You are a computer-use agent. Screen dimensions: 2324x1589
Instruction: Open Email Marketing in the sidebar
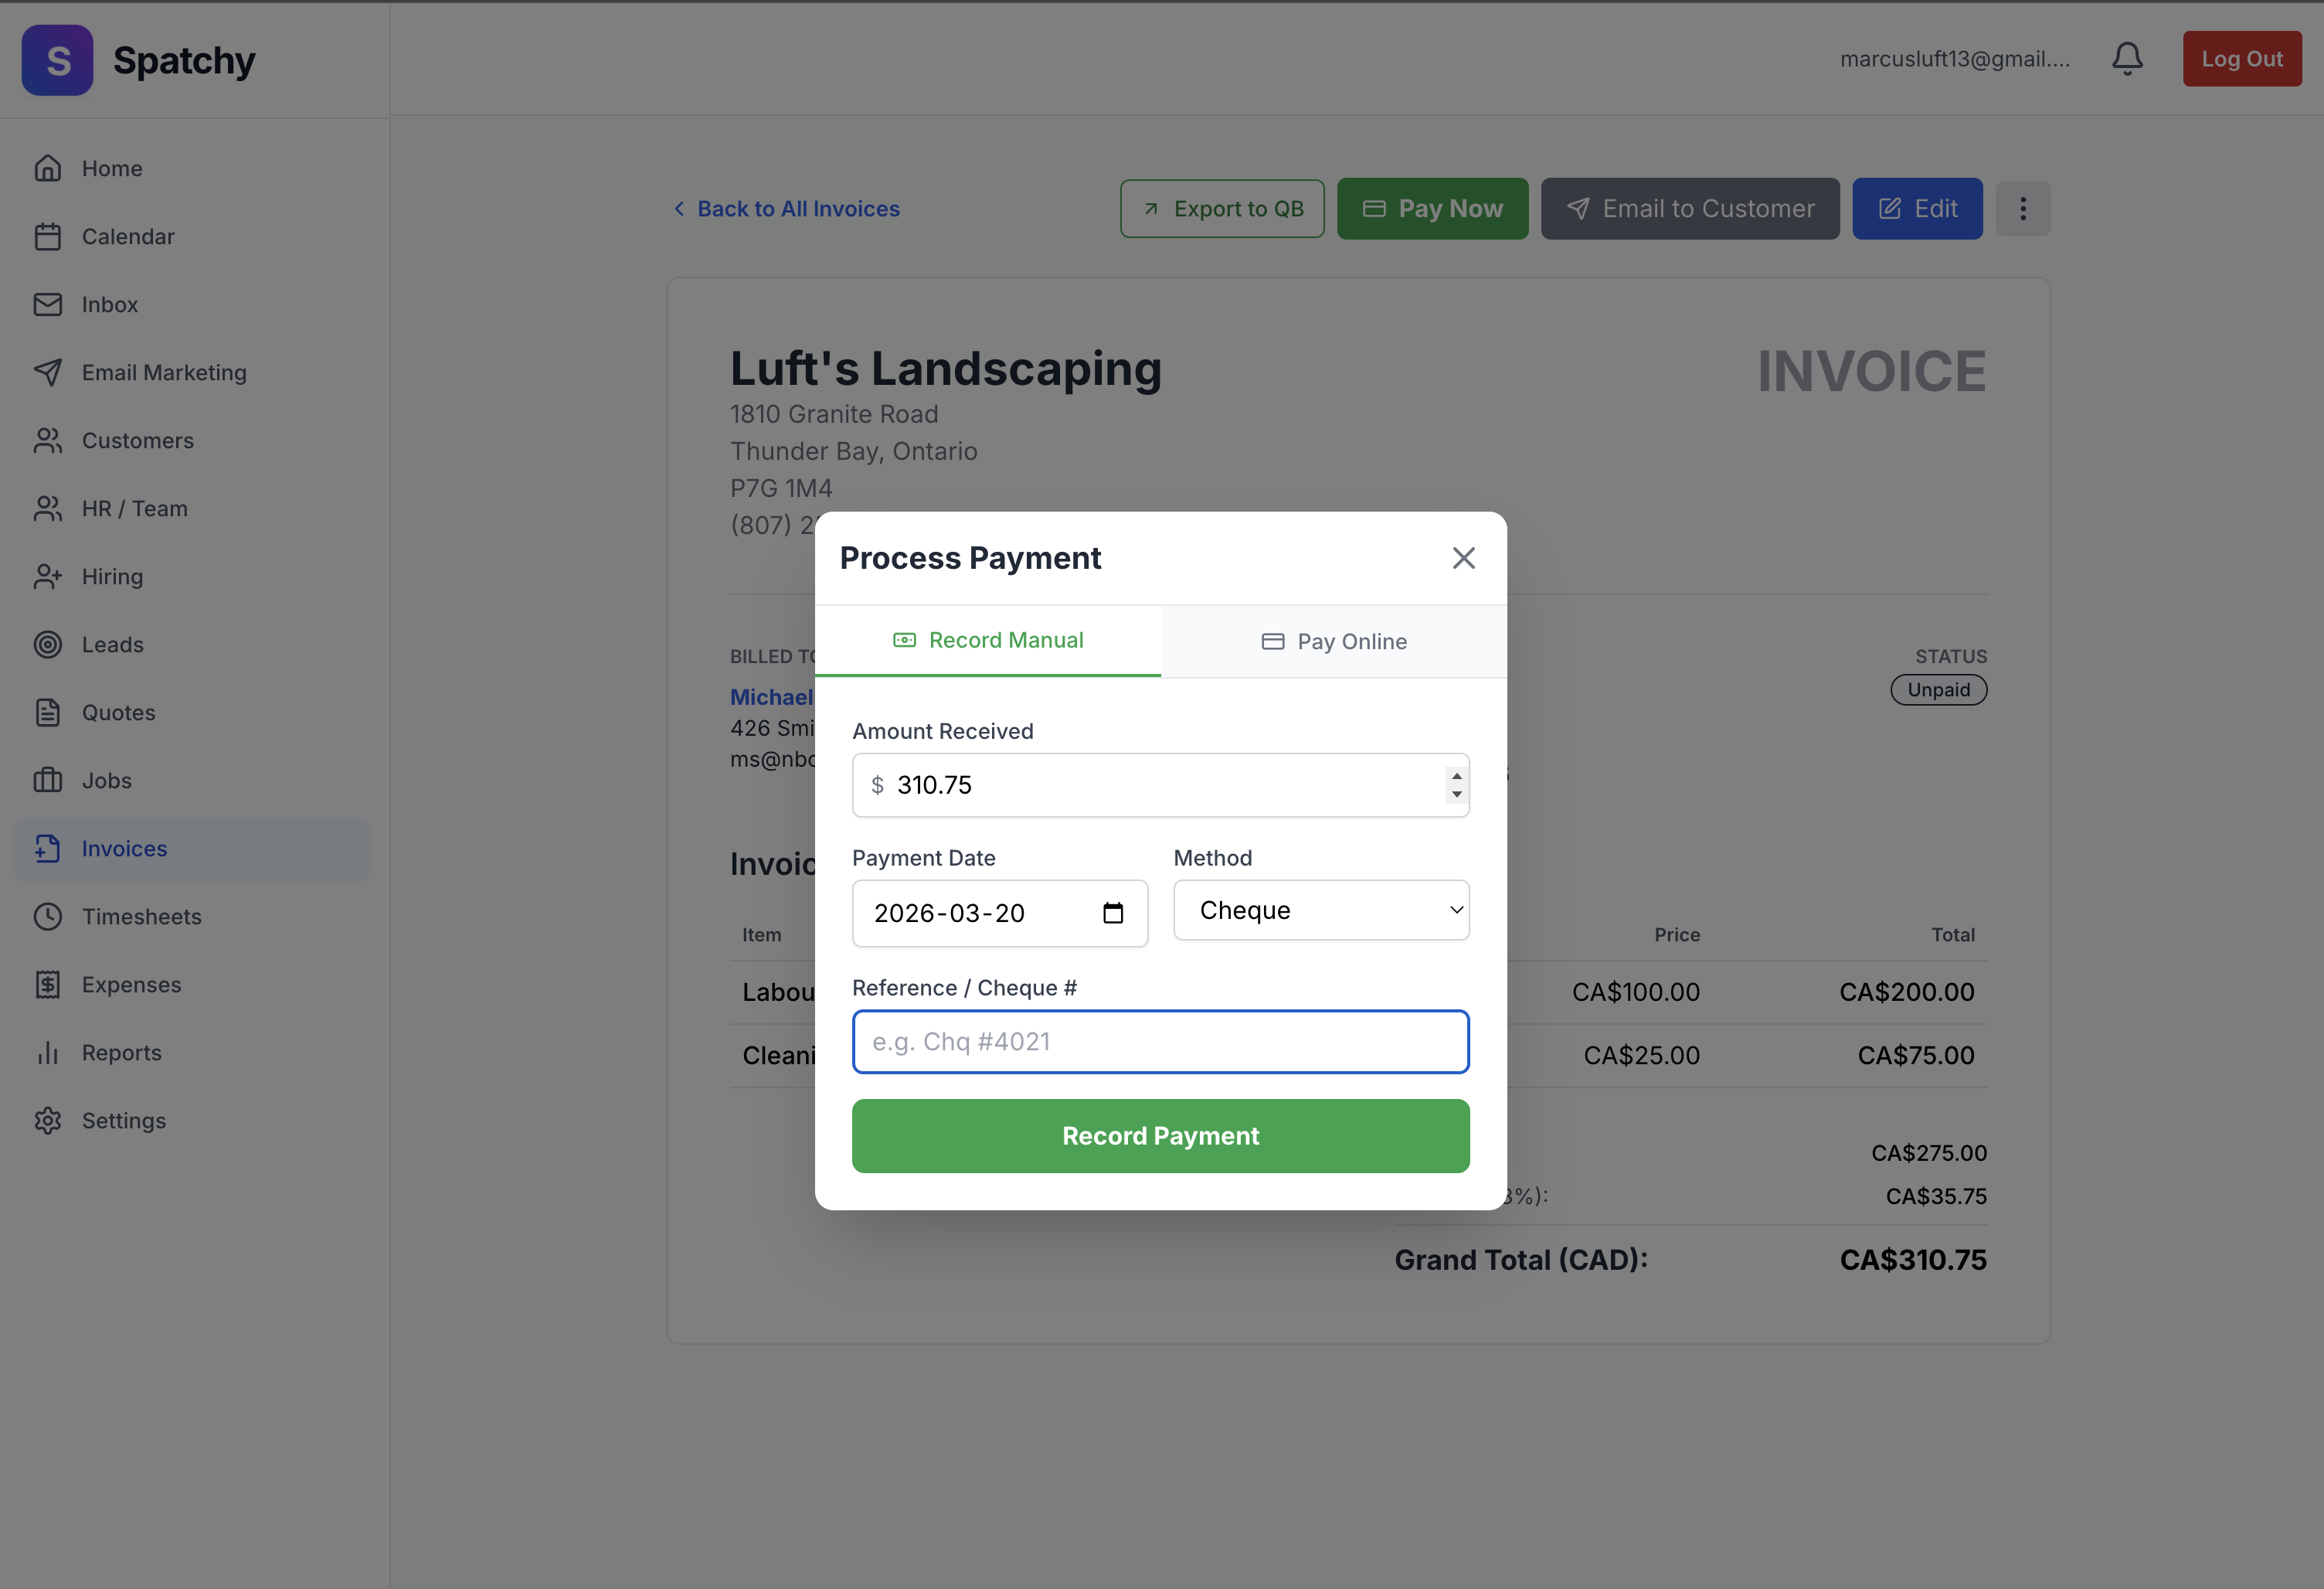(x=192, y=373)
